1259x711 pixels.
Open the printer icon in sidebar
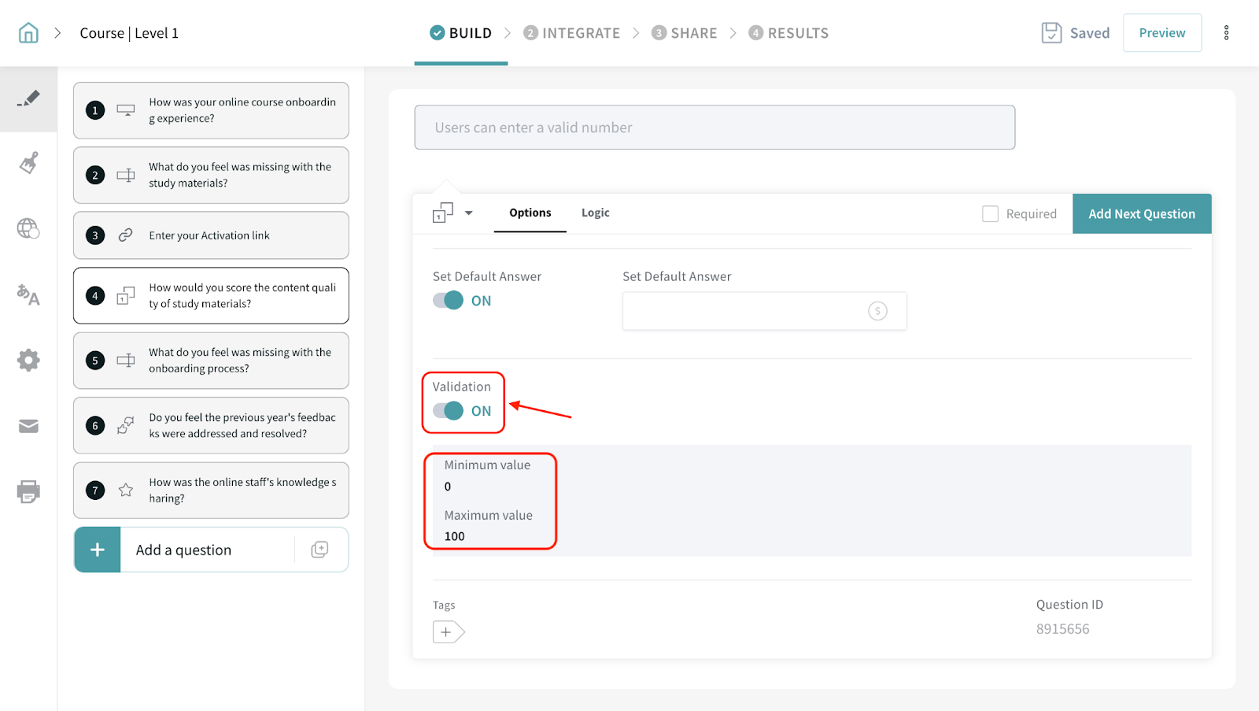click(28, 491)
